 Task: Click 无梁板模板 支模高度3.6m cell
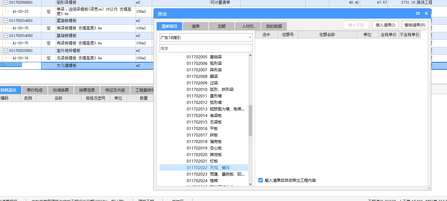point(95,58)
